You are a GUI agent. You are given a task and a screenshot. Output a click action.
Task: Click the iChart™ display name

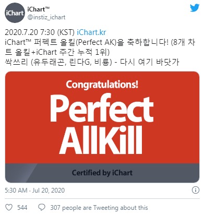coord(39,9)
